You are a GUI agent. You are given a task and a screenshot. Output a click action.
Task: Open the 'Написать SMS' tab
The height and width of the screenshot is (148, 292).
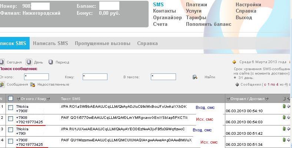click(50, 43)
